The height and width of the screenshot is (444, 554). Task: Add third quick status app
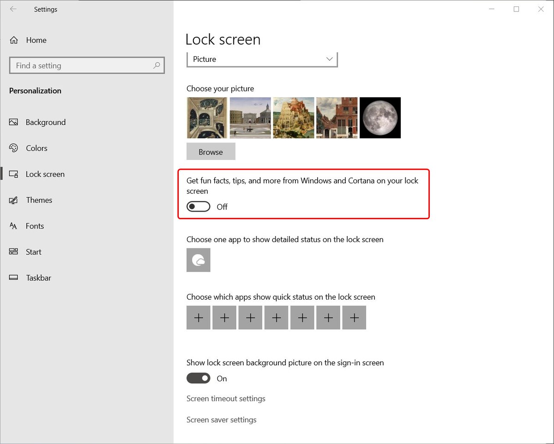[x=250, y=318]
